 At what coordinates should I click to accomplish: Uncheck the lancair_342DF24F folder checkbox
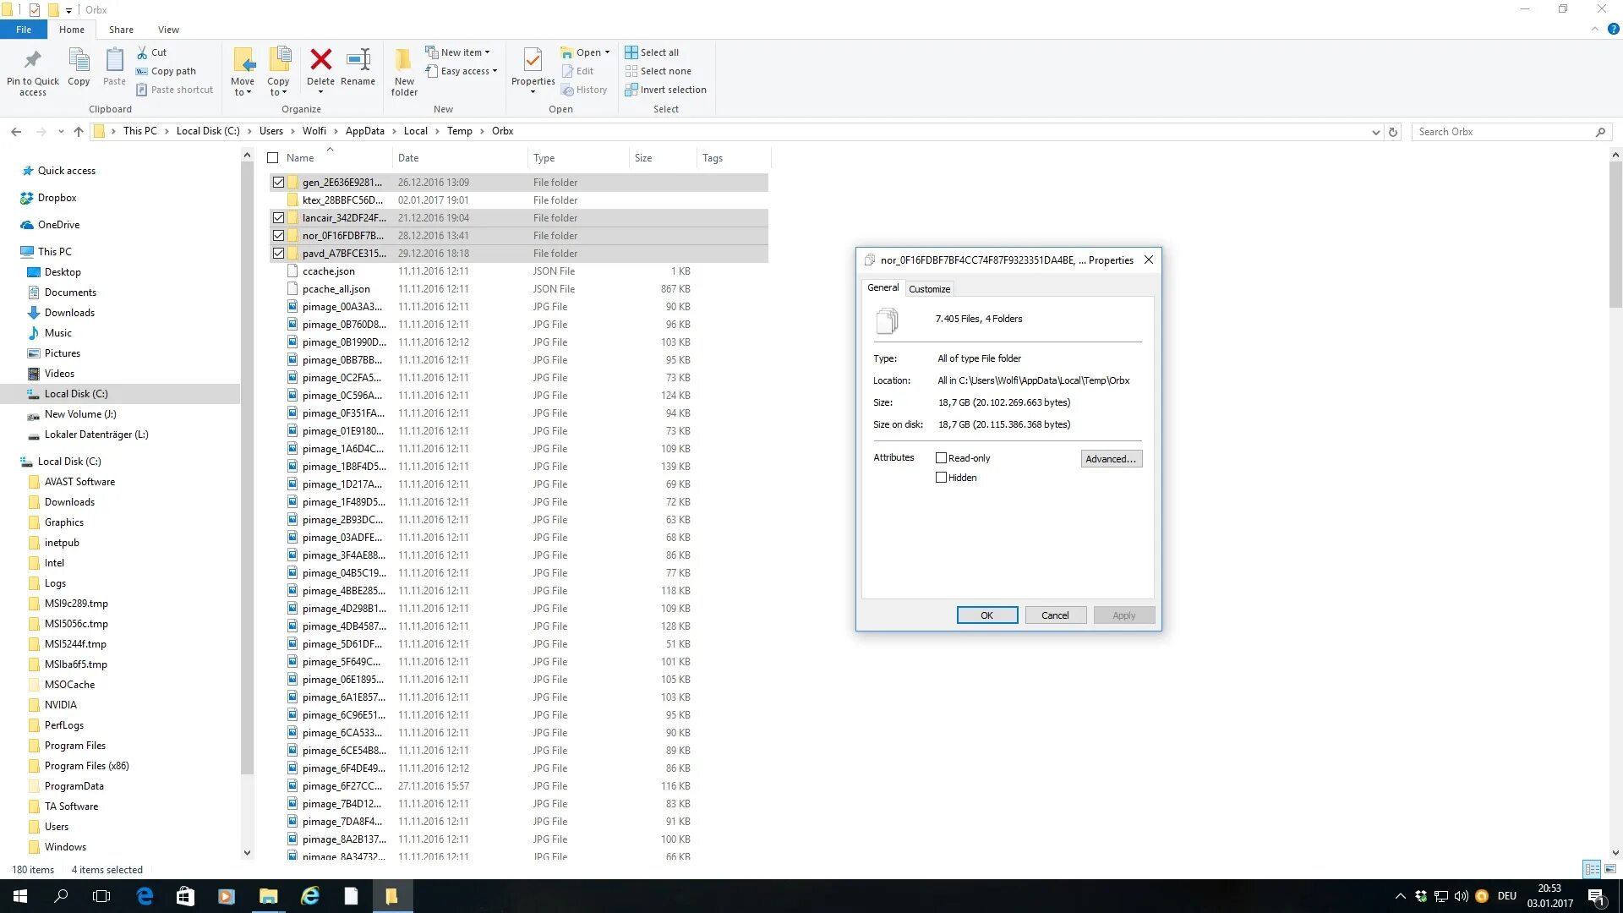[278, 217]
